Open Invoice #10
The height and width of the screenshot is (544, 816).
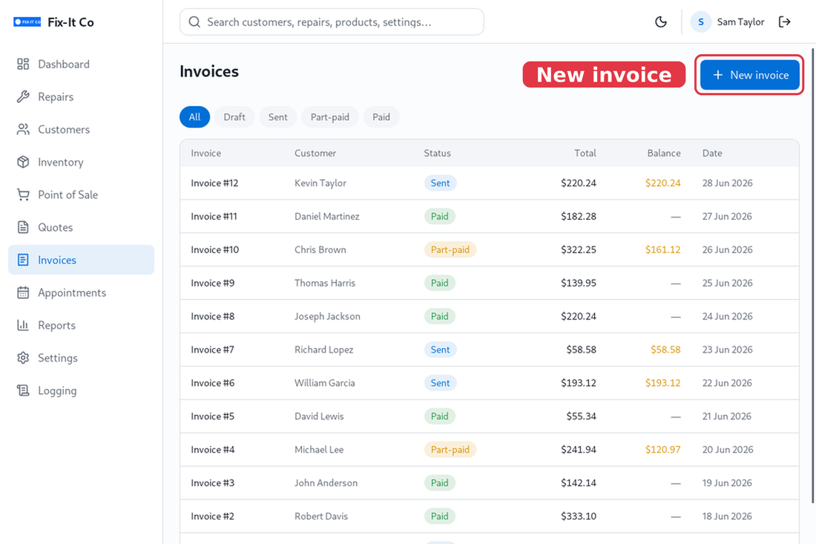point(489,250)
